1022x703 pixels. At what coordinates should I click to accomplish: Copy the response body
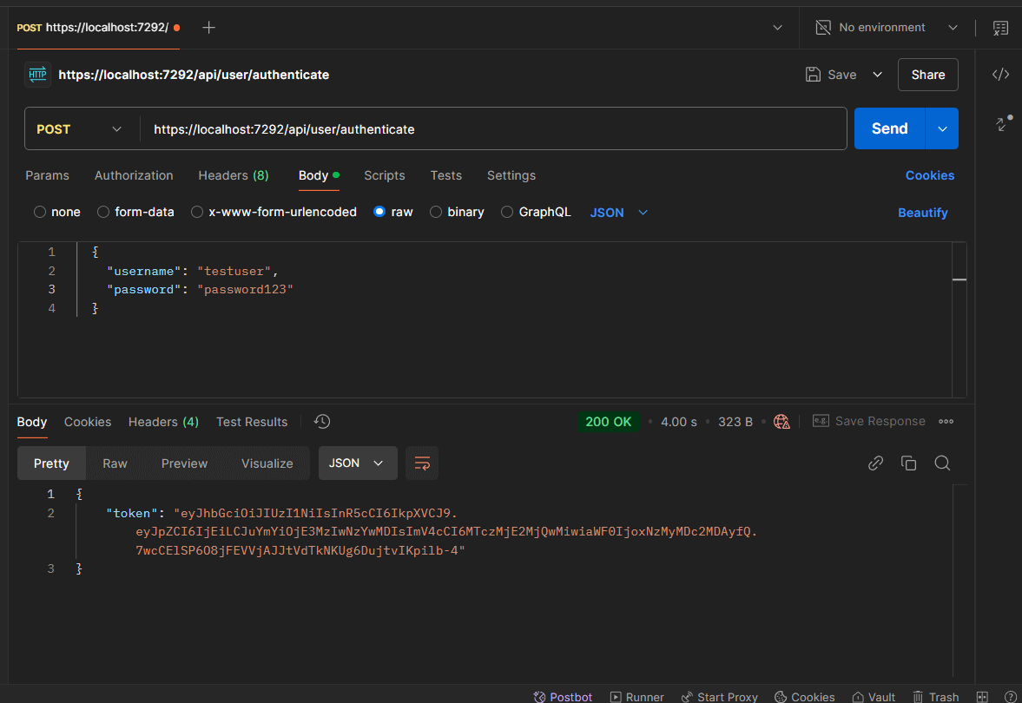pyautogui.click(x=908, y=463)
